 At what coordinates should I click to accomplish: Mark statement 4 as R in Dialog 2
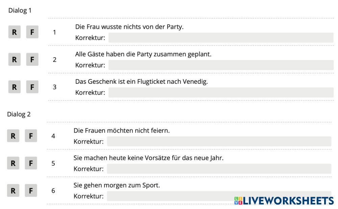(13, 136)
